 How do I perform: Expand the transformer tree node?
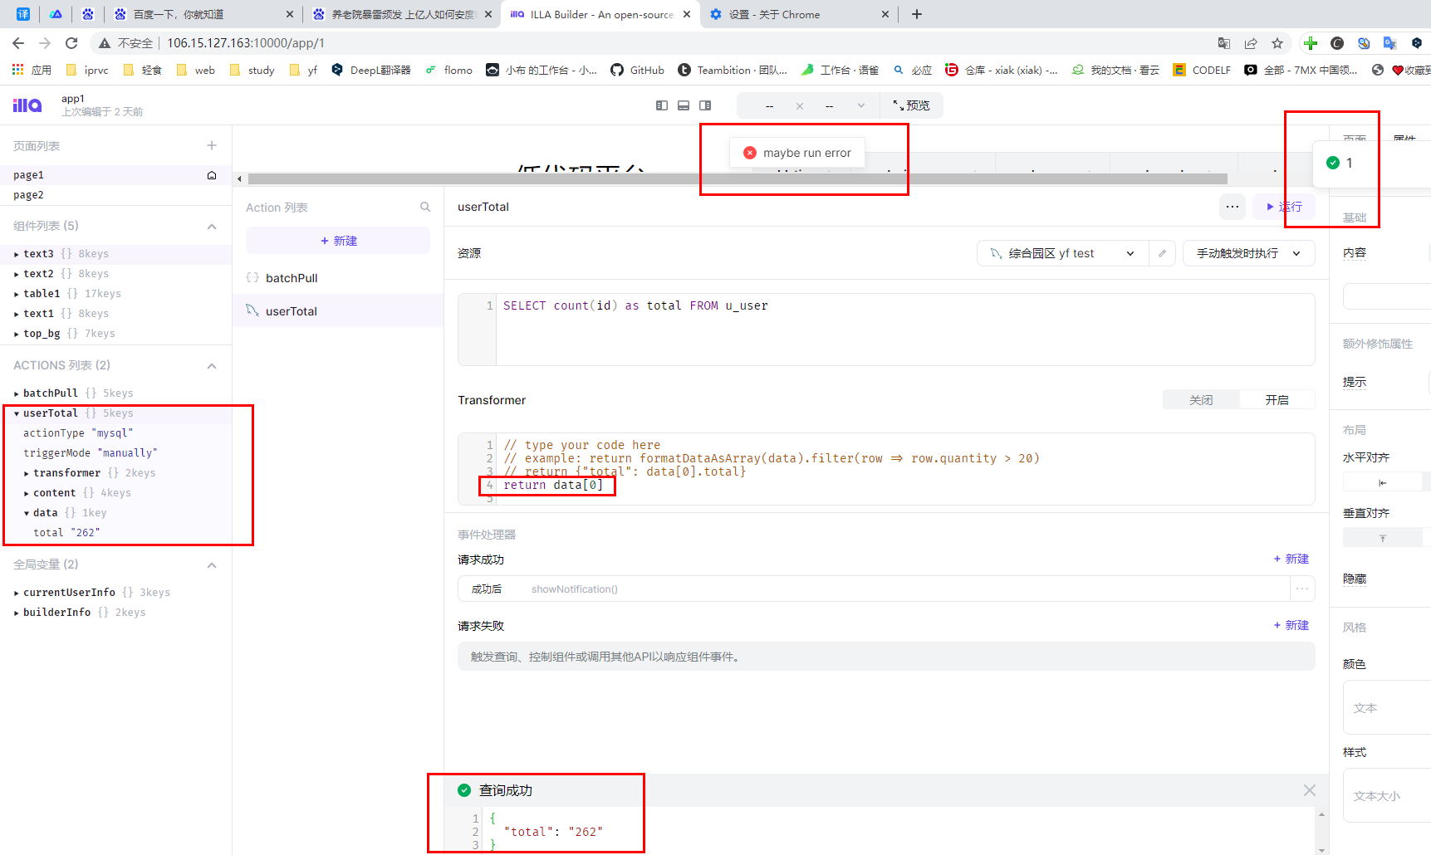[27, 473]
